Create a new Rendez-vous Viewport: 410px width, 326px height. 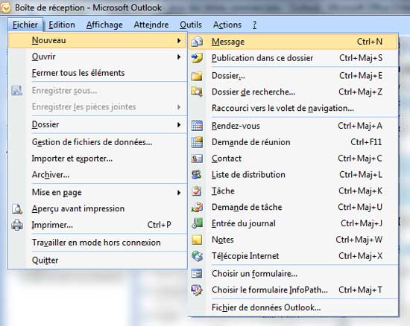click(293, 126)
